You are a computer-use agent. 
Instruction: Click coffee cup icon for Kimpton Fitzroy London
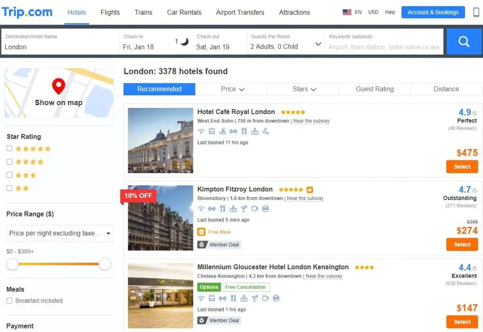tap(254, 209)
